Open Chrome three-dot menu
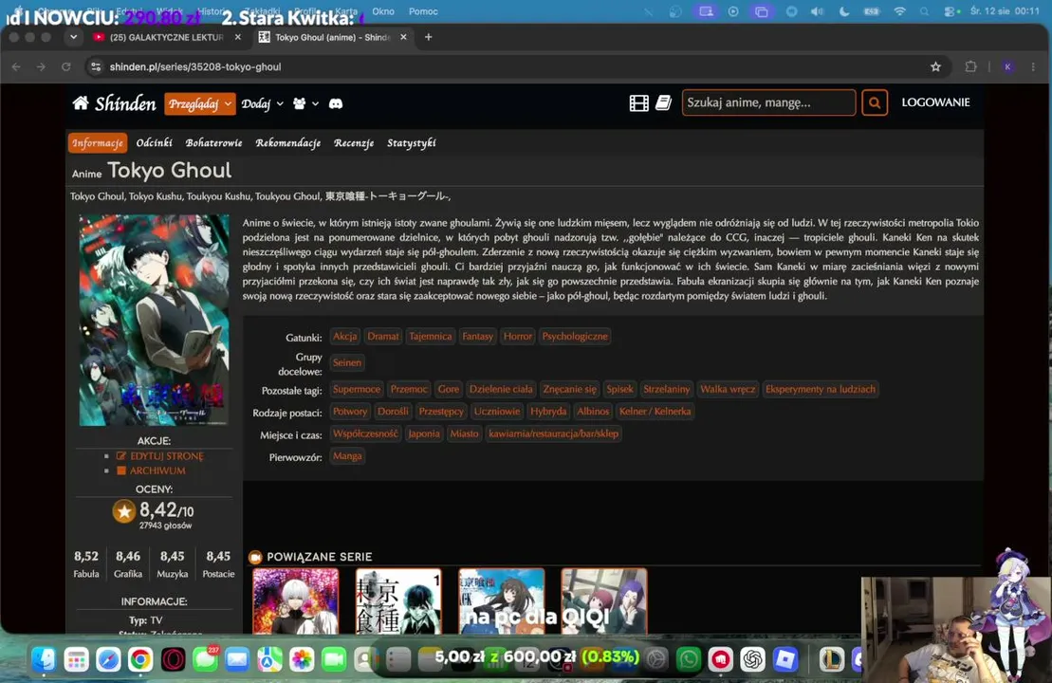Screen dimensions: 1052x683 pos(1033,66)
